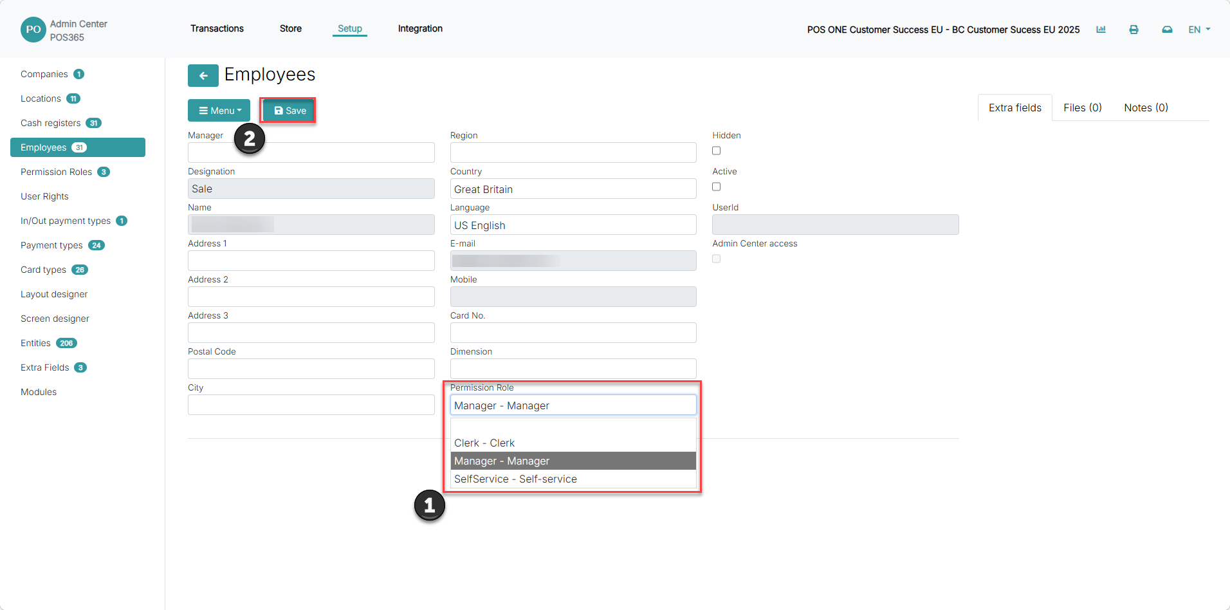Click the Address 2 input field
The image size is (1230, 610).
[x=311, y=297]
